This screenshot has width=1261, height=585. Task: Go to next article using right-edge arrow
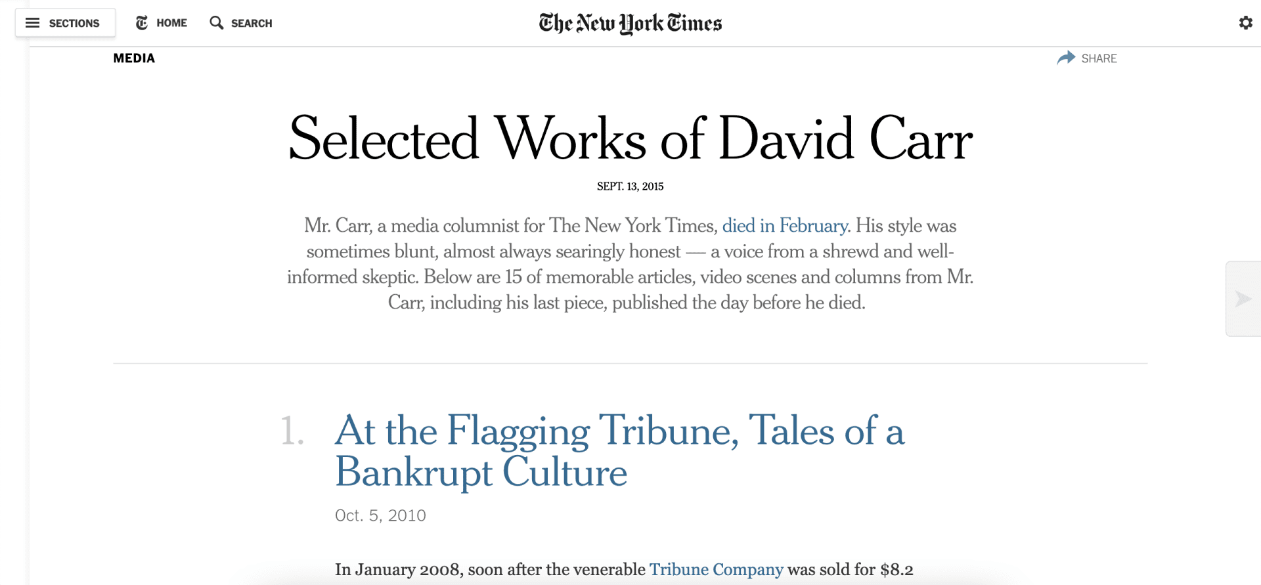(x=1243, y=299)
